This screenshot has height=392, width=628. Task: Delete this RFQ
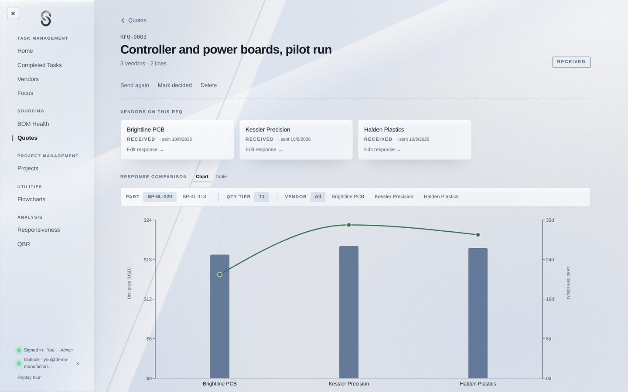[208, 85]
